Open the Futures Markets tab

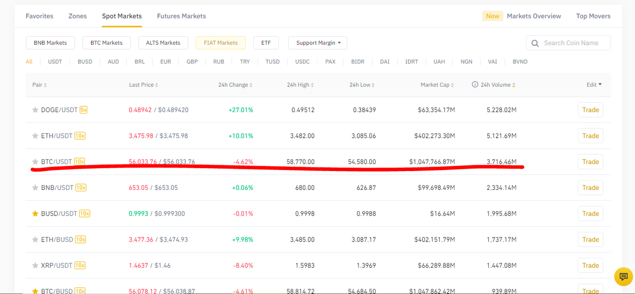tap(182, 16)
